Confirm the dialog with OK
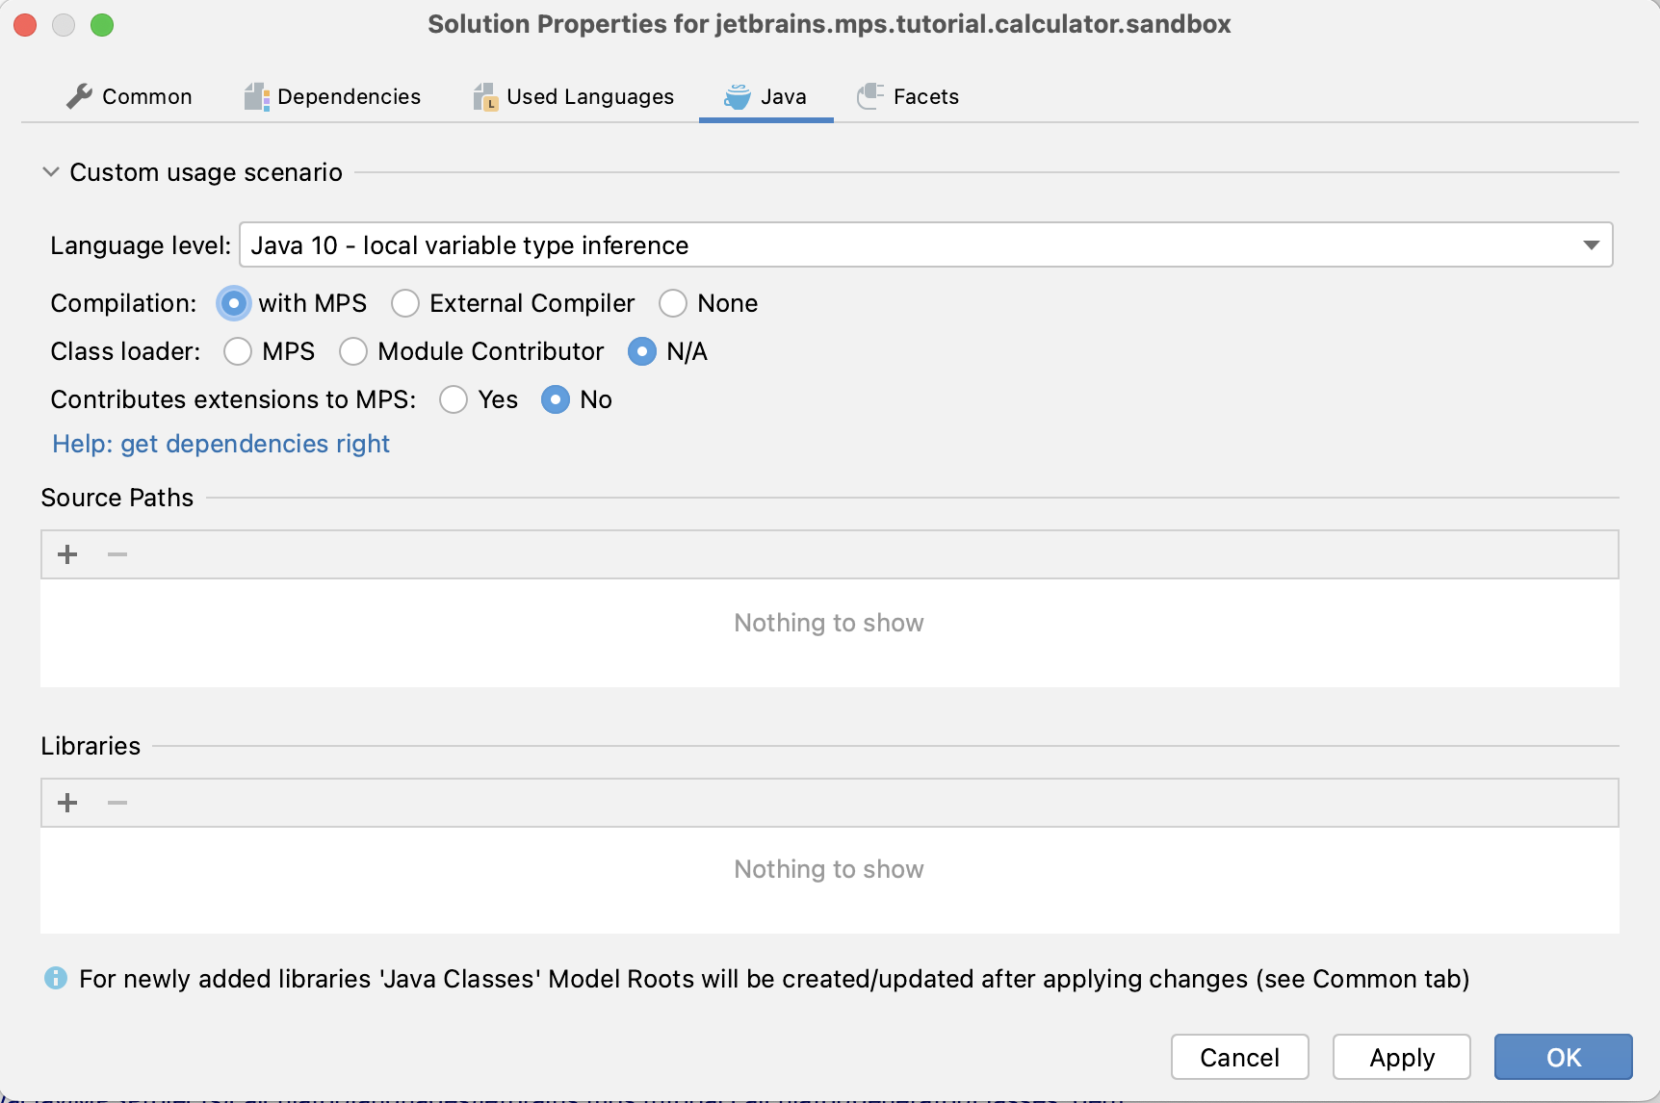Image resolution: width=1660 pixels, height=1103 pixels. 1563,1058
